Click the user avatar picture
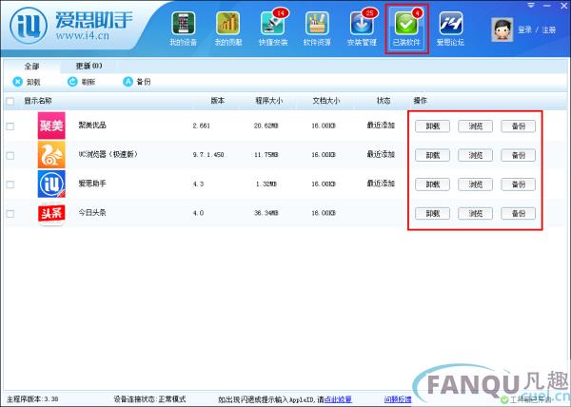This screenshot has height=407, width=571. [502, 29]
